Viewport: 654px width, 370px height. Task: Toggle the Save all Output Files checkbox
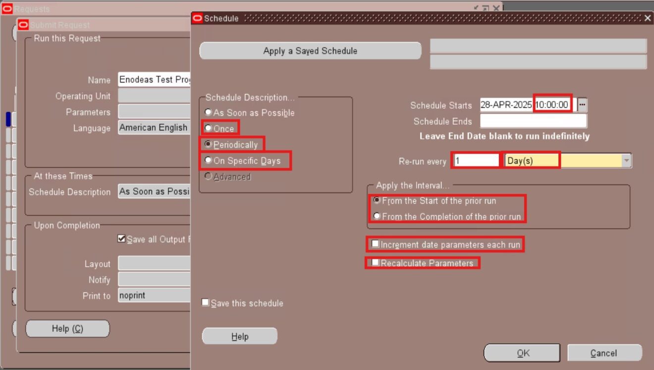coord(121,239)
